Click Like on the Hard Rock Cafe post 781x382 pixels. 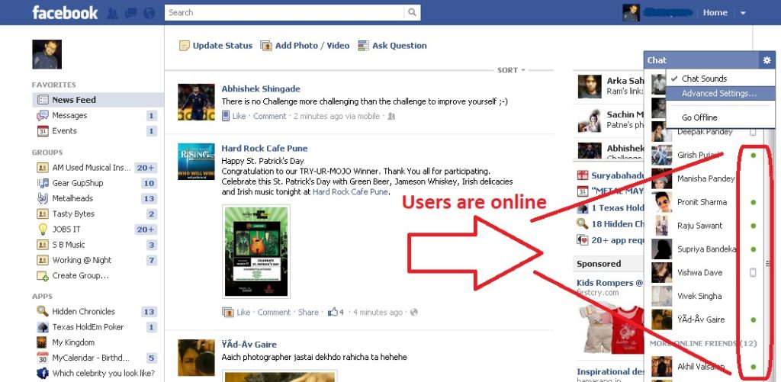[243, 313]
